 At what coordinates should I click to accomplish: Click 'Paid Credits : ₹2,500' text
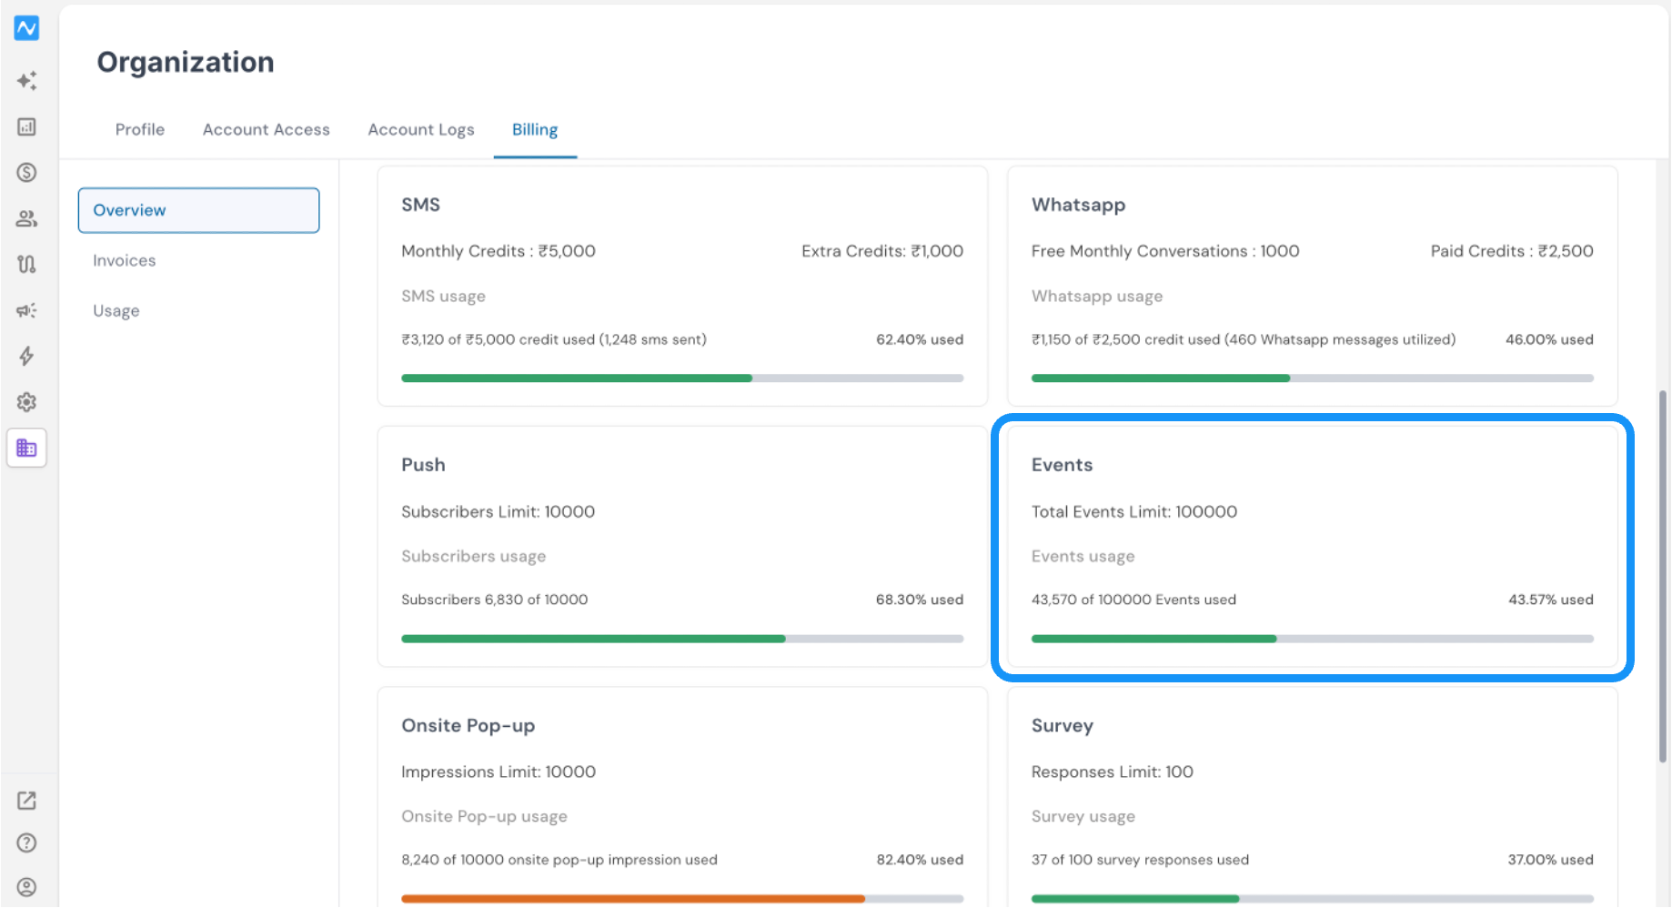click(x=1512, y=251)
